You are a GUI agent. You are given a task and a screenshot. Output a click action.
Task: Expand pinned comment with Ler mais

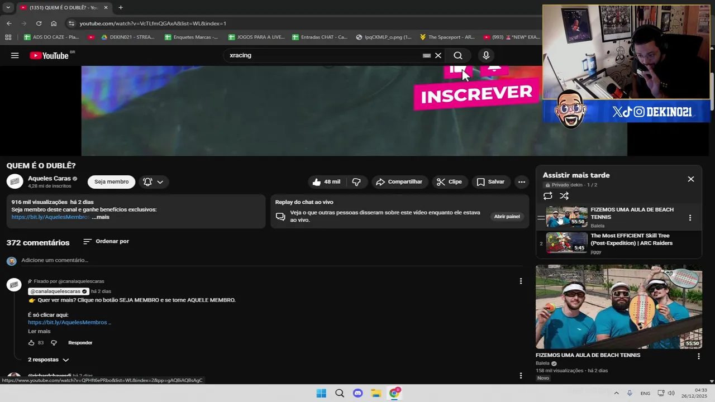tap(39, 332)
